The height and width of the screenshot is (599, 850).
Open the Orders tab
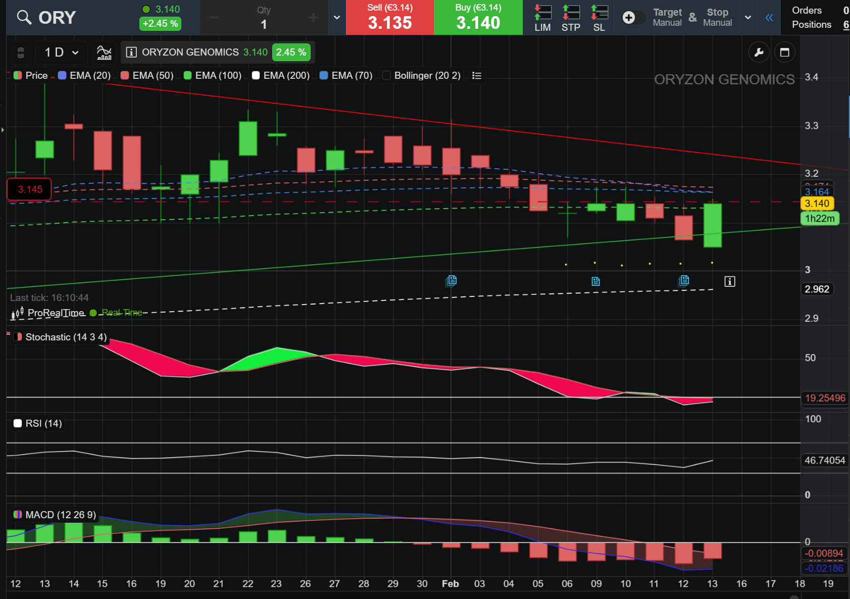coord(807,10)
